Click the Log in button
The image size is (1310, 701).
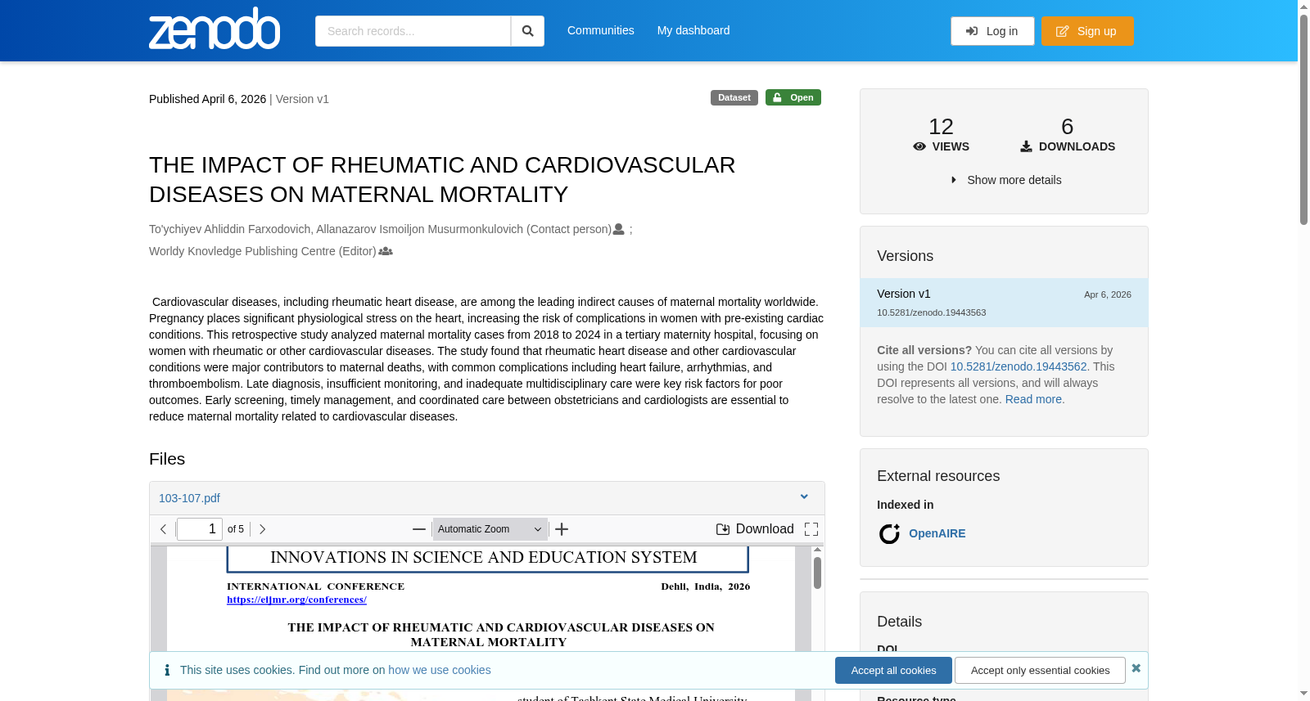(x=992, y=31)
